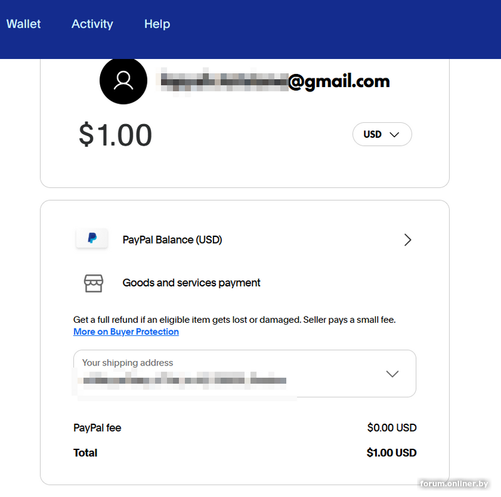This screenshot has width=501, height=497.
Task: Click the right arrow beside PayPal Balance
Action: click(408, 239)
